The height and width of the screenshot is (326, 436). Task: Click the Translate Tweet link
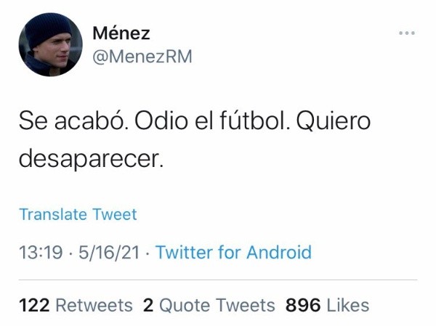[78, 215]
